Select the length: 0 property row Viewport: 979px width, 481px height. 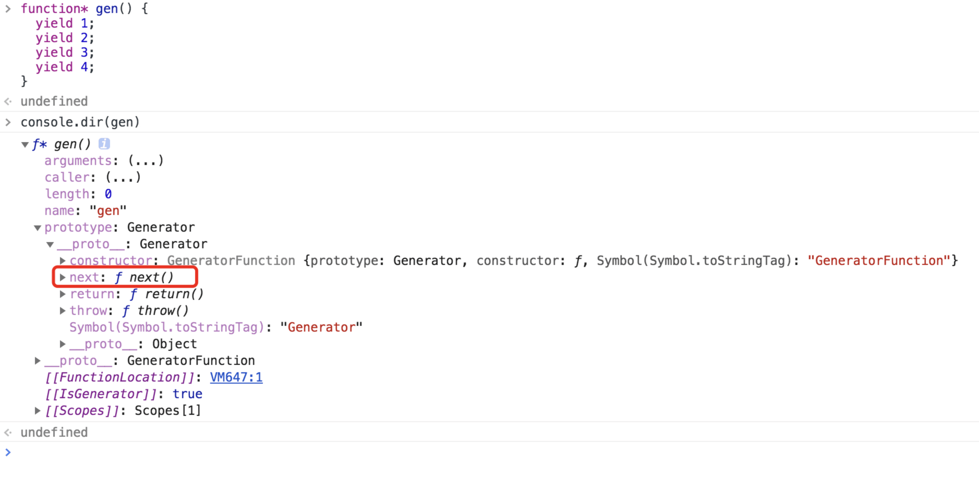click(x=78, y=194)
